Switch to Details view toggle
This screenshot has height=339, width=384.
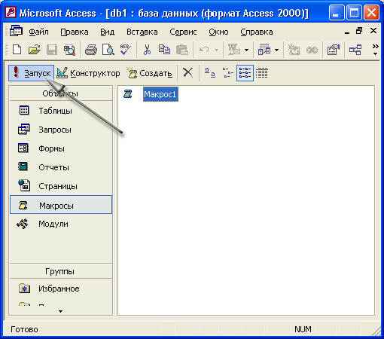(x=262, y=73)
